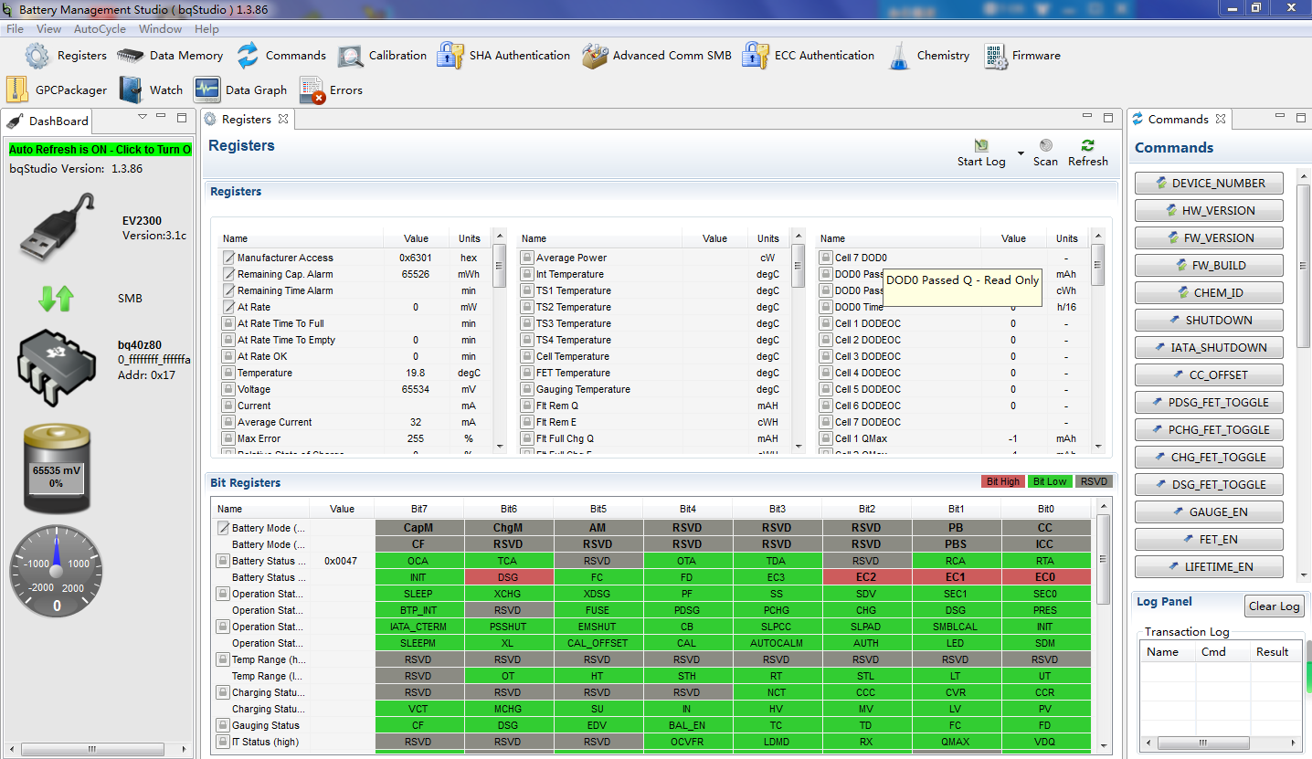The height and width of the screenshot is (759, 1312).
Task: Select the 0x0047 Battery Status value
Action: pos(342,561)
